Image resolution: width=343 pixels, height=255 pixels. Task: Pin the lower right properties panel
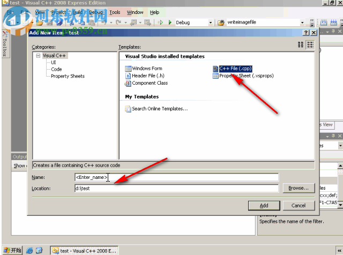333,136
